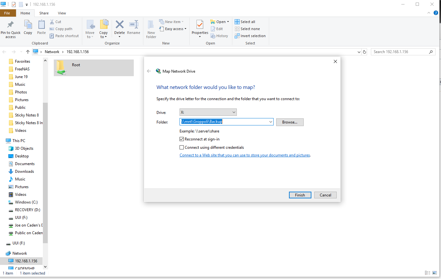Select FreeNAS in the navigation pane

coord(22,69)
